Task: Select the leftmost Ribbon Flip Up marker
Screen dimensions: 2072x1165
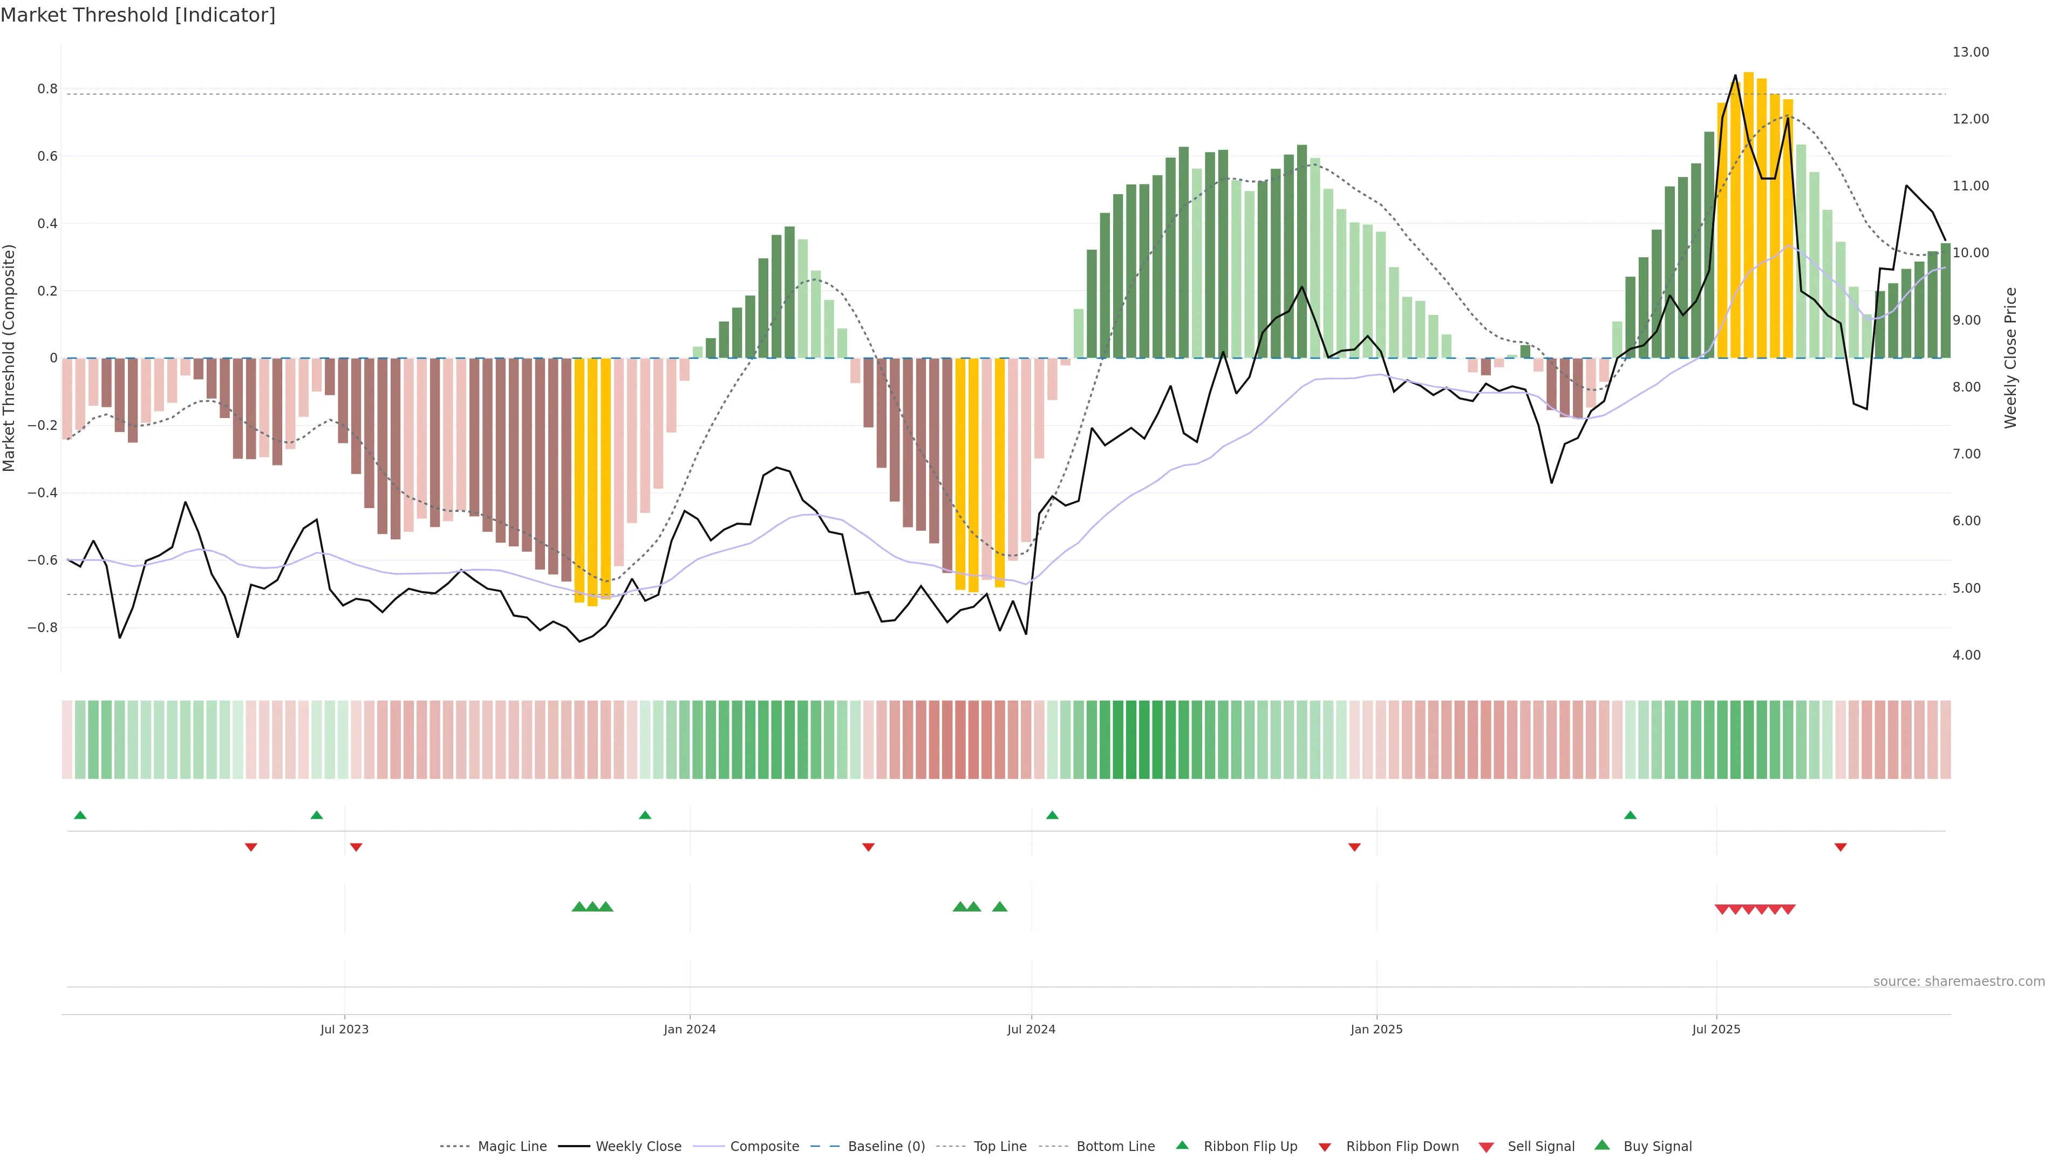Action: [80, 815]
